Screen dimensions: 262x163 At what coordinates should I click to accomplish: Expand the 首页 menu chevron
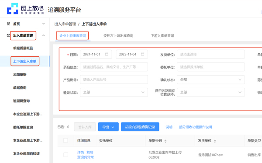(x=43, y=24)
